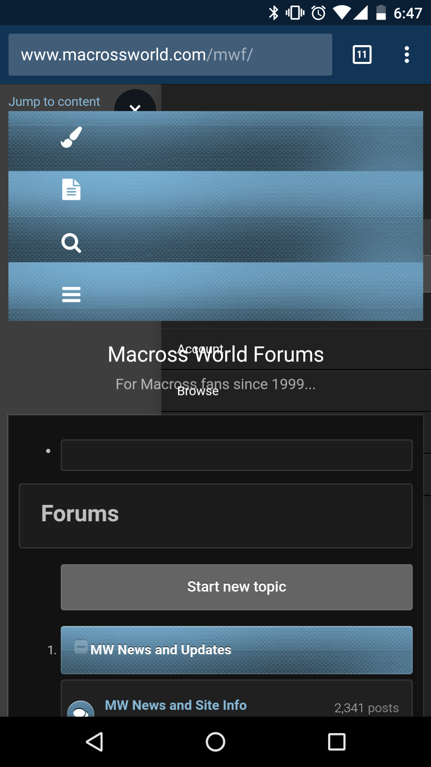Open MW News and Updates heading

click(161, 650)
